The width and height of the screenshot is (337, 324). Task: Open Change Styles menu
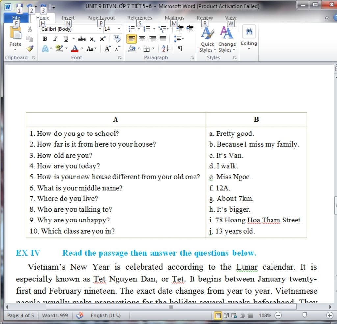click(x=227, y=40)
